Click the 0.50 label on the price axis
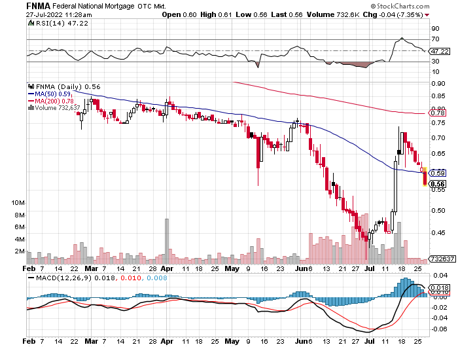458x347 pixels. [438, 210]
